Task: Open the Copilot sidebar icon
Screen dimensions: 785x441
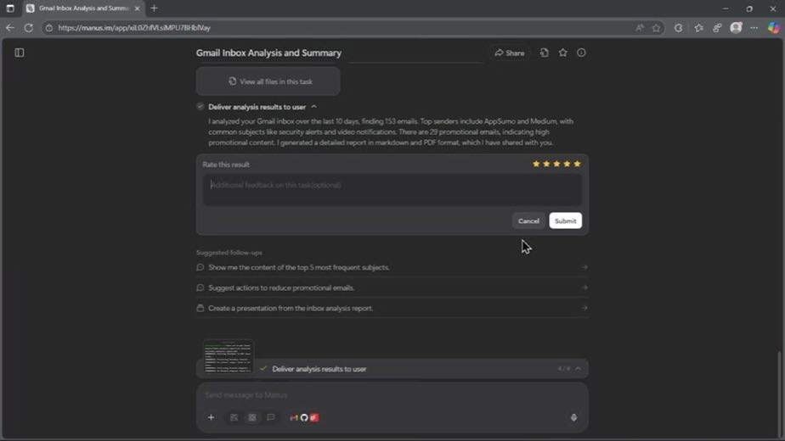Action: coord(774,28)
